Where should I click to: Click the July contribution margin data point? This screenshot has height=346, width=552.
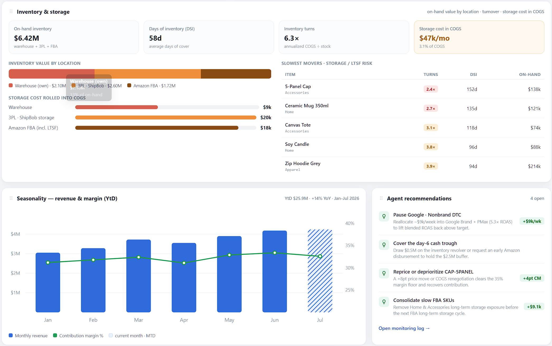(320, 256)
